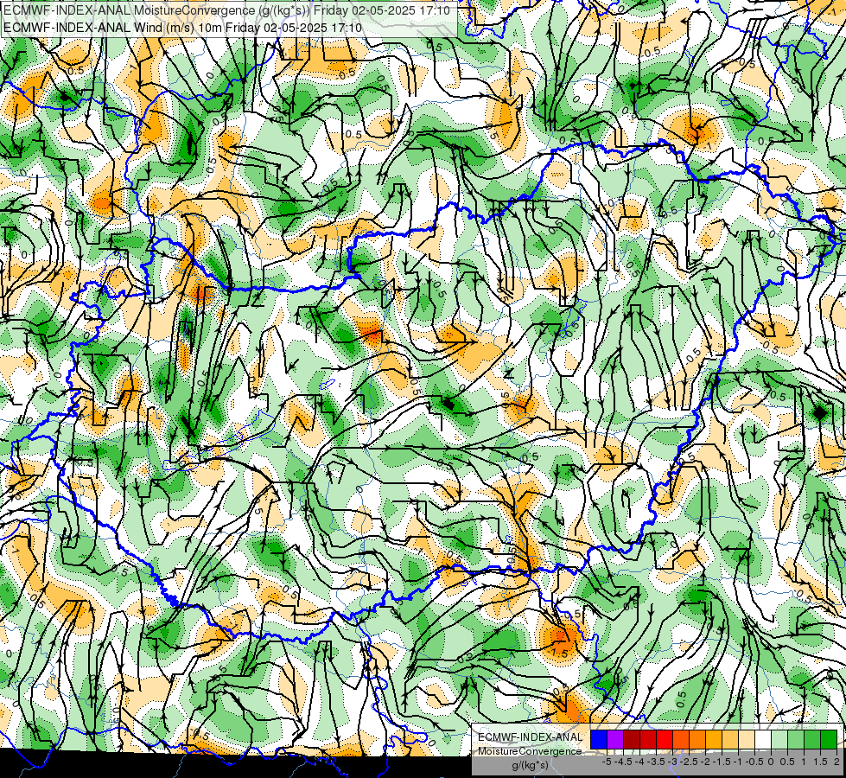Screen dimensions: 846x778
Task: Click the legend units g/(kg*s)
Action: pos(530,765)
